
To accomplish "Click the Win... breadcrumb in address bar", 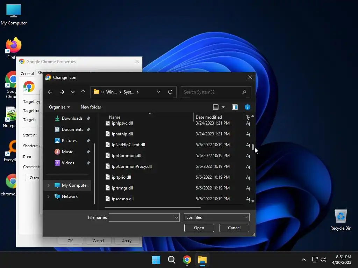I will 112,92.
